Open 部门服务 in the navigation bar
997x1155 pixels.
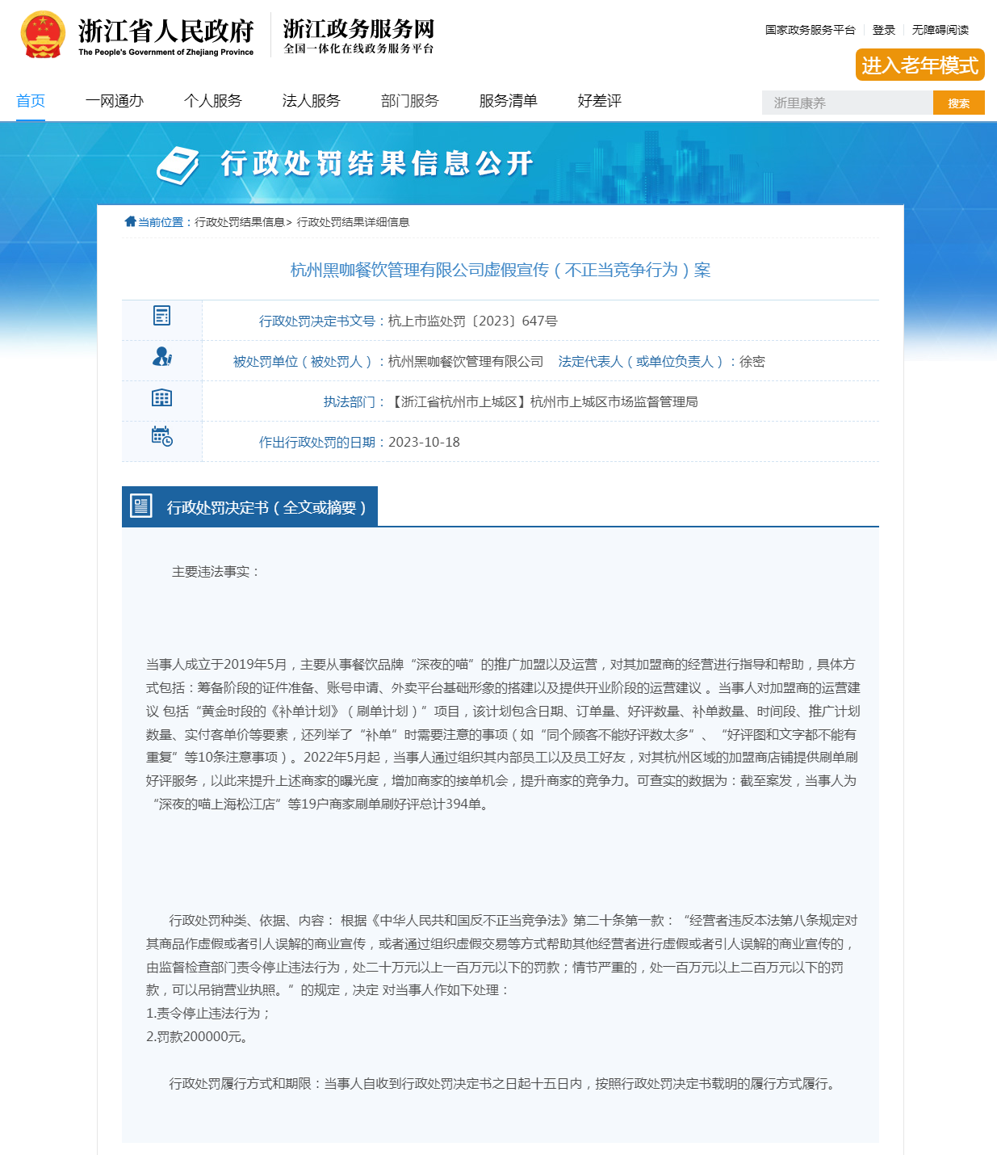pyautogui.click(x=410, y=101)
